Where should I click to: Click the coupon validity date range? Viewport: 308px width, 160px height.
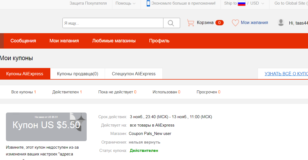pyautogui.click(x=171, y=117)
